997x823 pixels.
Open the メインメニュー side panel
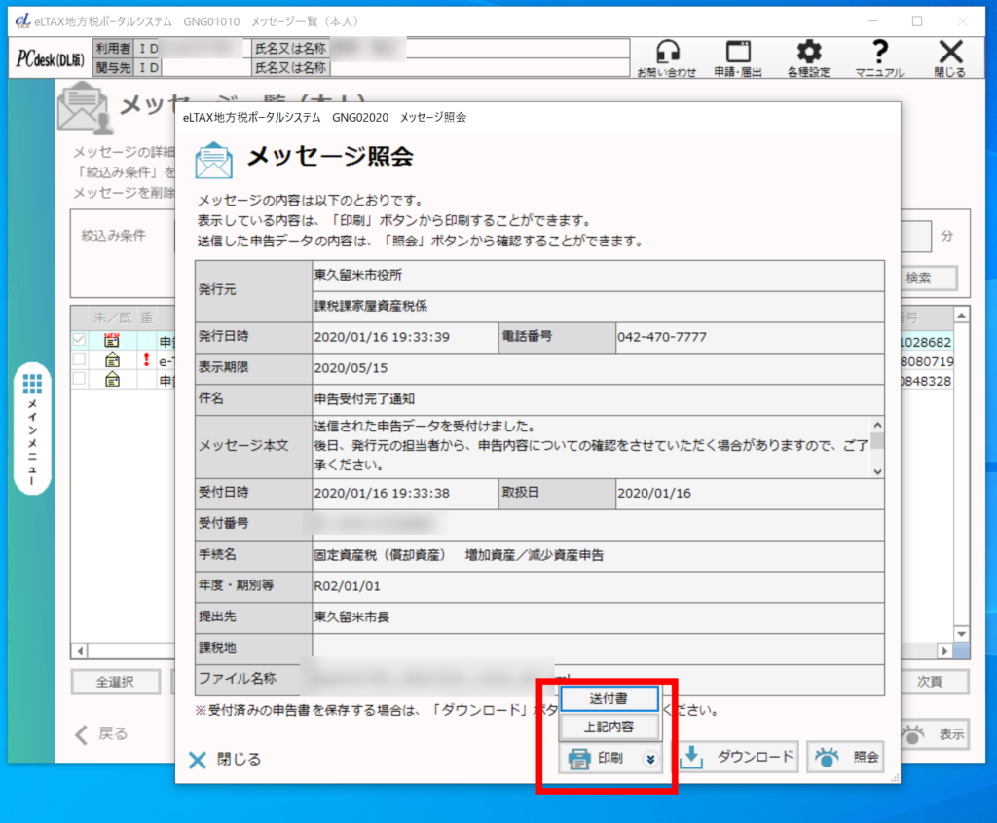click(32, 429)
